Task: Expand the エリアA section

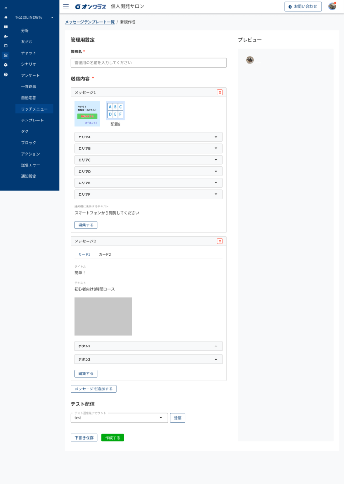Action: pos(148,137)
